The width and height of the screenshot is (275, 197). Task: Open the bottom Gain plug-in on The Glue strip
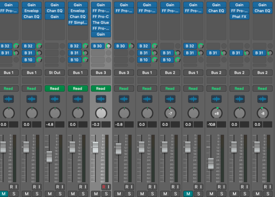click(x=101, y=34)
